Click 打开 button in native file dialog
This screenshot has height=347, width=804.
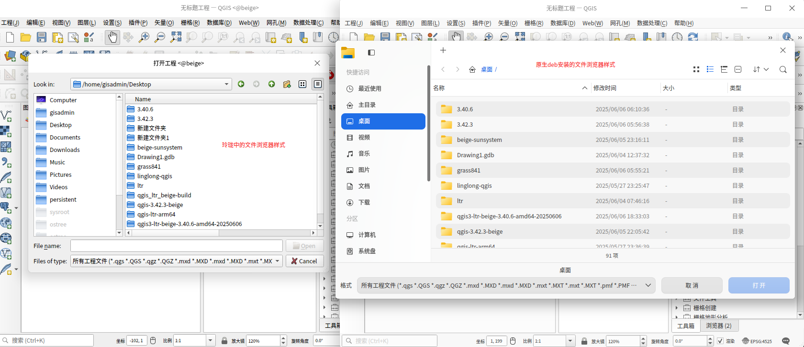click(x=759, y=285)
